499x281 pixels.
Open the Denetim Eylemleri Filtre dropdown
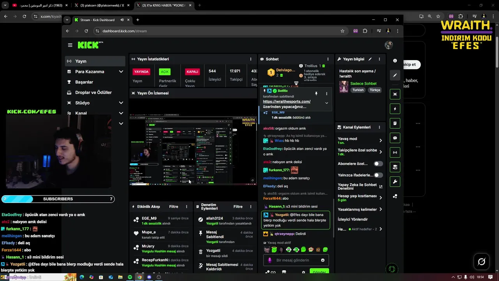pyautogui.click(x=238, y=206)
